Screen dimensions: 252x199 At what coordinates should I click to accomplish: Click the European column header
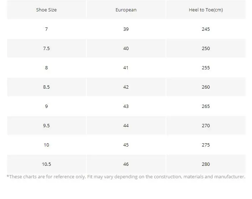point(126,10)
